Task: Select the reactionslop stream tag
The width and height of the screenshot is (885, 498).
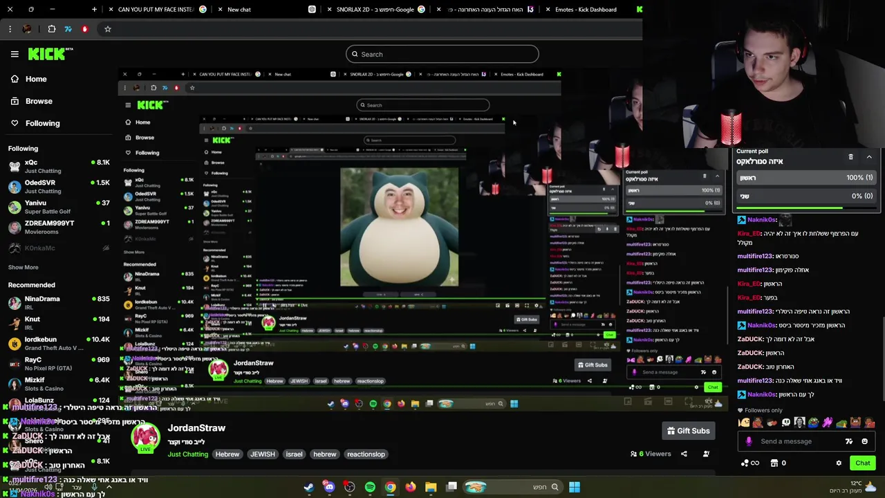Action: coord(366,454)
